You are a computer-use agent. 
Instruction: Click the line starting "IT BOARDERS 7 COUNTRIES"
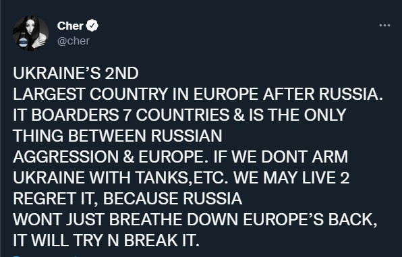pyautogui.click(x=179, y=115)
